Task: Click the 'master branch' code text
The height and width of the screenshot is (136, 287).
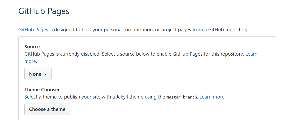Action: click(x=182, y=97)
